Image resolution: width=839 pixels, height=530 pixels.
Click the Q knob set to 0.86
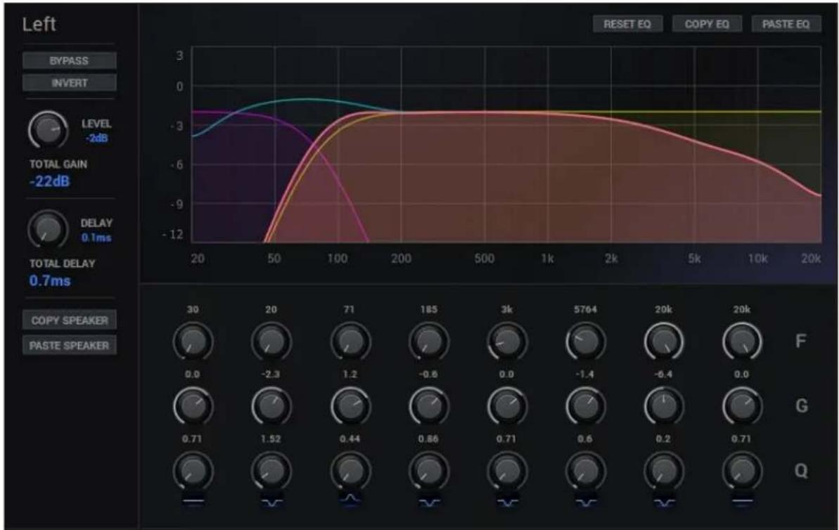[x=428, y=471]
